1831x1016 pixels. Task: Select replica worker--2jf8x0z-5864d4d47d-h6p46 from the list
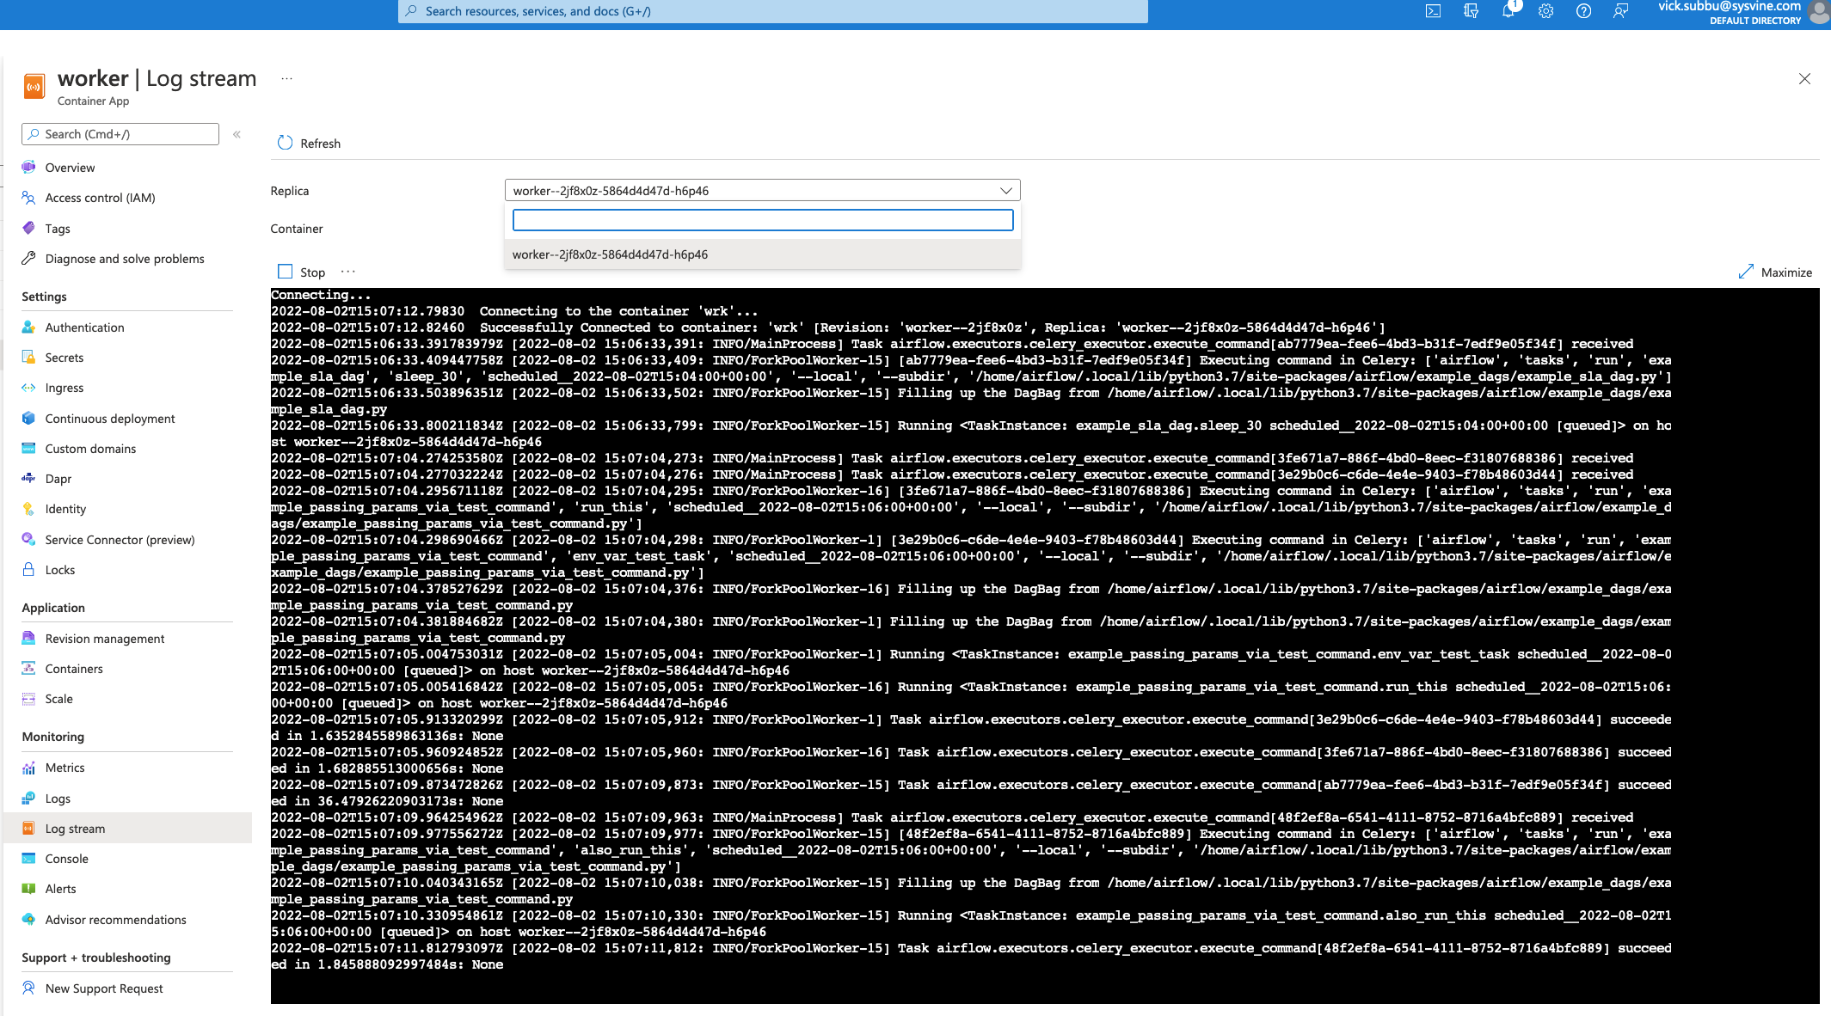click(x=611, y=254)
